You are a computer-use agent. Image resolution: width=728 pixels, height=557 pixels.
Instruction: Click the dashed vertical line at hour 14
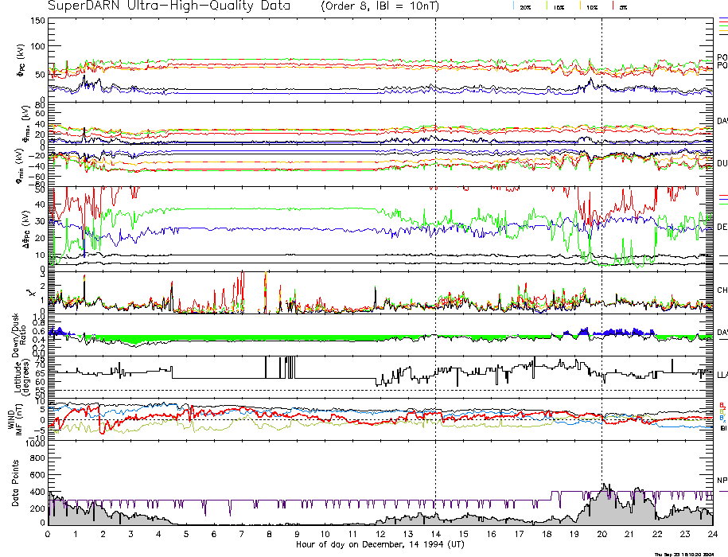[435, 239]
